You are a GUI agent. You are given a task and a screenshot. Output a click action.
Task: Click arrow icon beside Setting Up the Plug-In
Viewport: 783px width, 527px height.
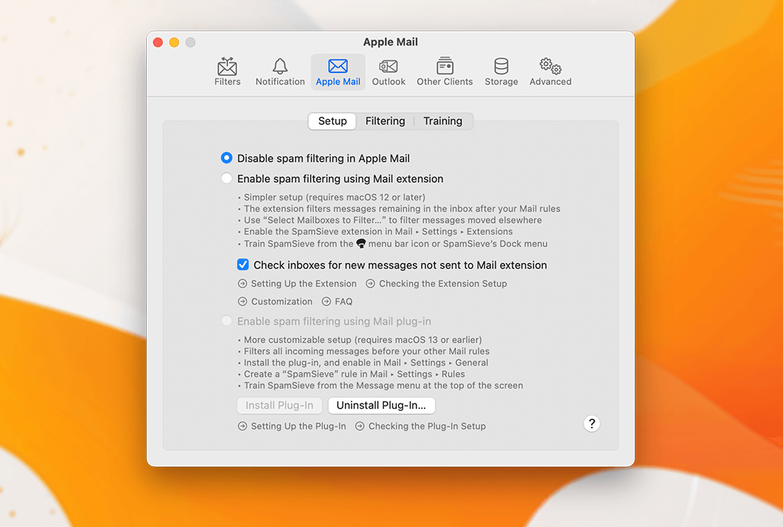pos(242,426)
